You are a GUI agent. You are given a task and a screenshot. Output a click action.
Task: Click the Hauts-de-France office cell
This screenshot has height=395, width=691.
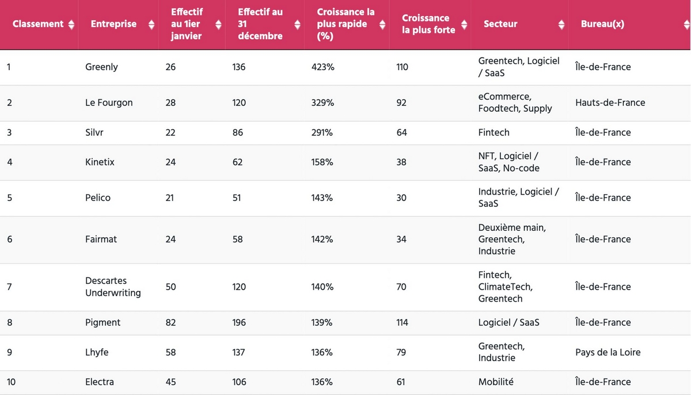pyautogui.click(x=610, y=102)
